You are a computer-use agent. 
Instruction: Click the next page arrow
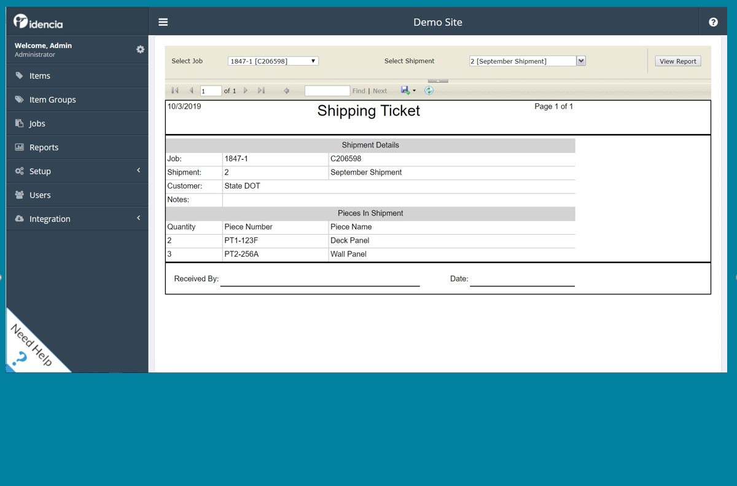(245, 90)
